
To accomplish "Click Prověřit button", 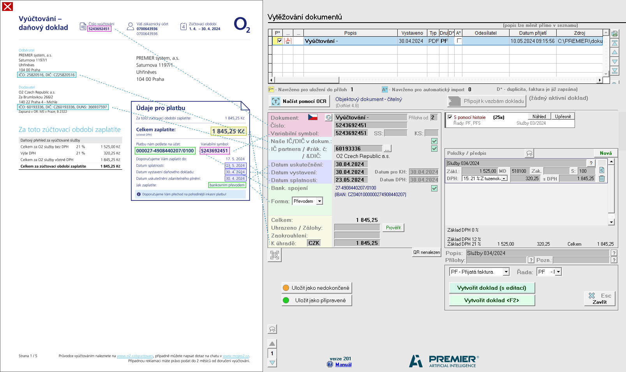I will [x=393, y=228].
